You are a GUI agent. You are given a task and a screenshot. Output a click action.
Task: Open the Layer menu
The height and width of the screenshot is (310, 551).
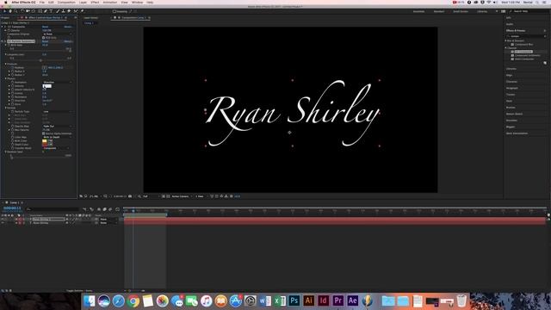tap(83, 2)
